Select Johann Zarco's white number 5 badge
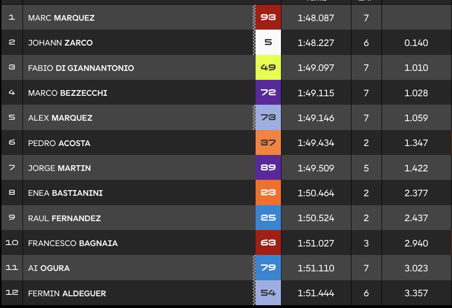 268,43
